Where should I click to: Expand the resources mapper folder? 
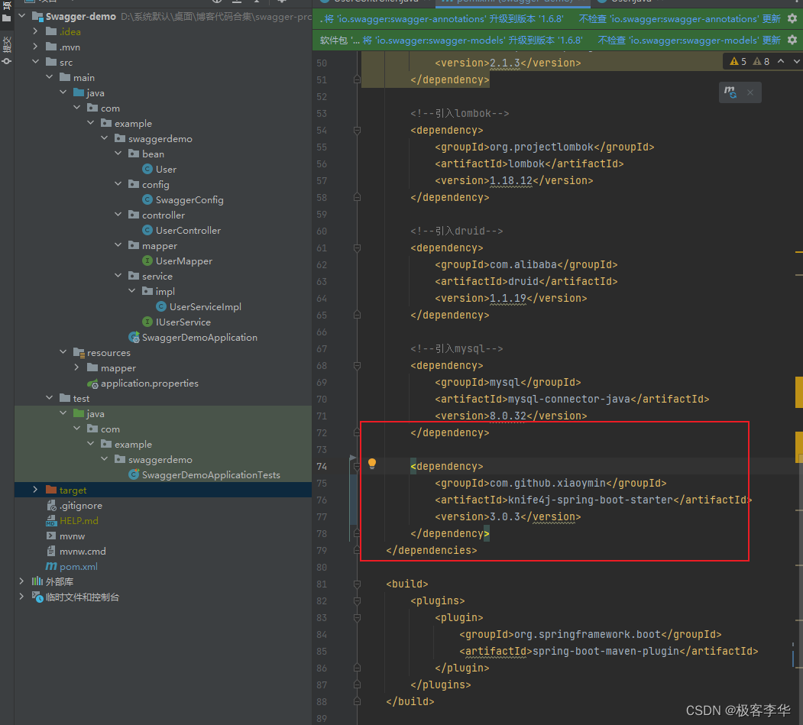point(77,367)
